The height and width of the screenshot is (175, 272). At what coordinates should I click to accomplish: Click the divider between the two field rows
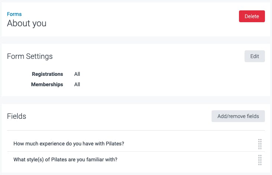(136, 152)
